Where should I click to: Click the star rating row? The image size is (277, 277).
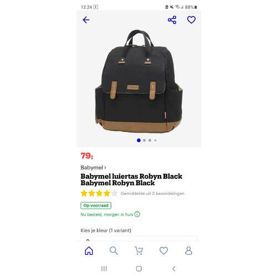pos(99,193)
